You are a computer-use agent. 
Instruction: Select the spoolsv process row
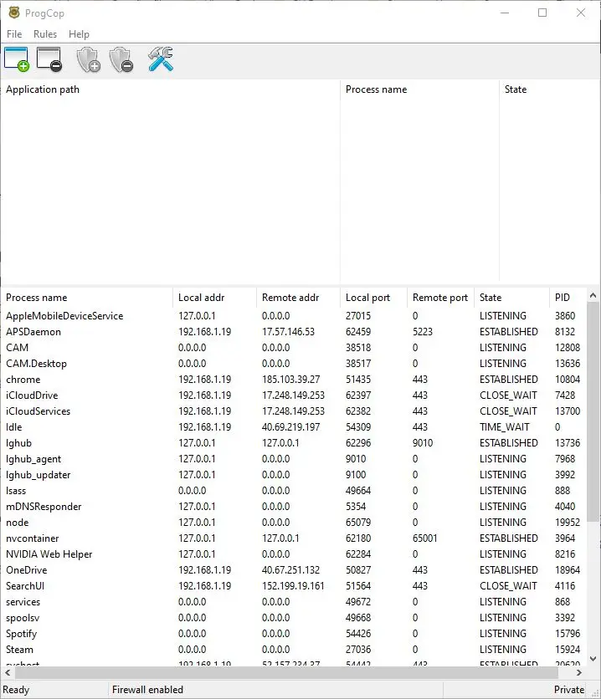pyautogui.click(x=293, y=618)
